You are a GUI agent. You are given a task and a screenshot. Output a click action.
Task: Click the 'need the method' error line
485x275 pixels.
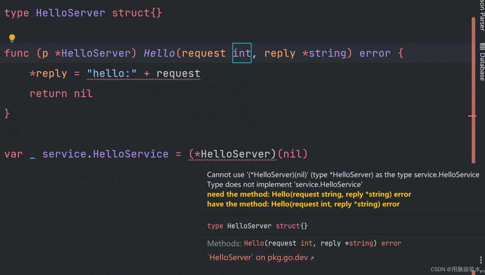pos(309,194)
